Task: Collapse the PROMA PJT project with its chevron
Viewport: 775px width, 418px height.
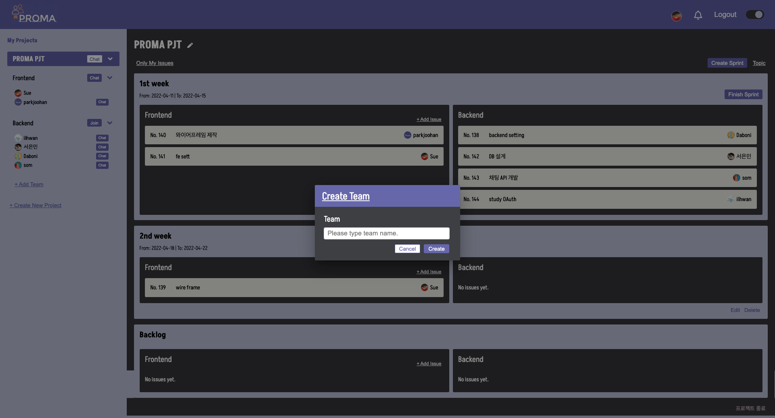Action: tap(110, 59)
